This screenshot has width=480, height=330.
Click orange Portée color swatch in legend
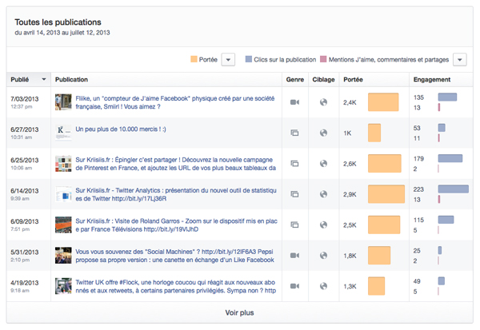(194, 60)
